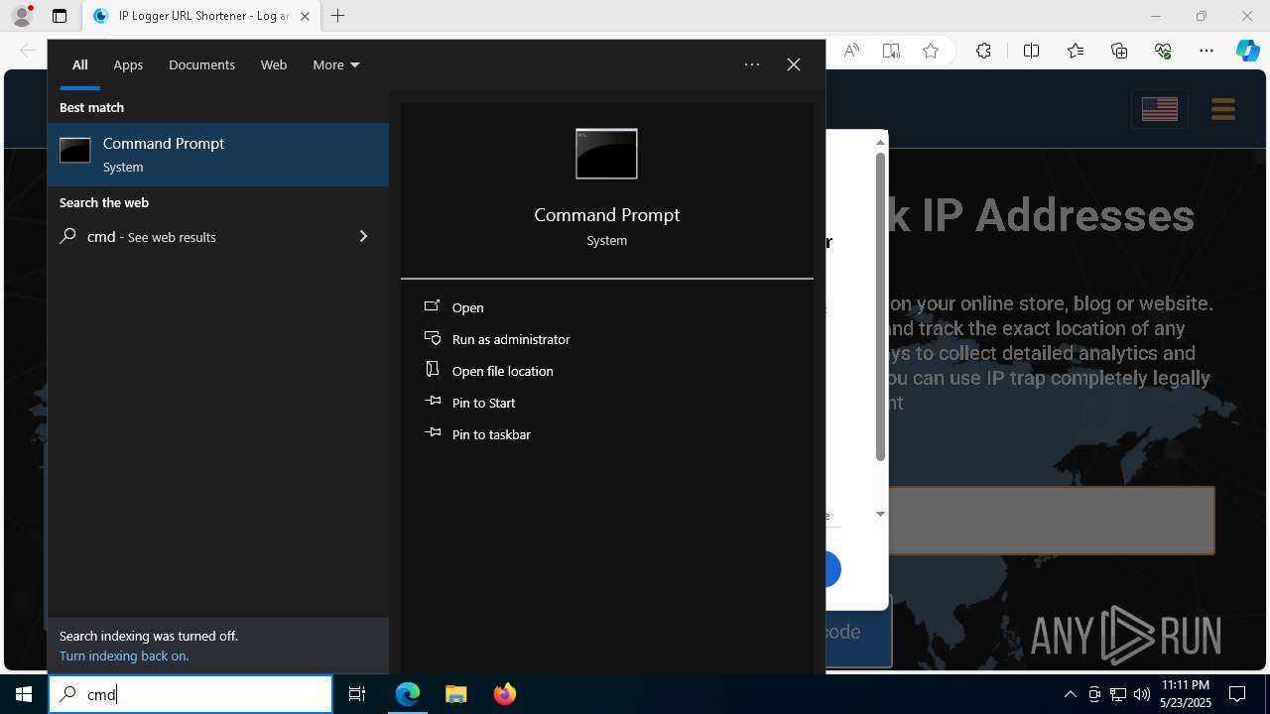Open Task View on the taskbar
Viewport: 1270px width, 714px height.
(x=357, y=694)
